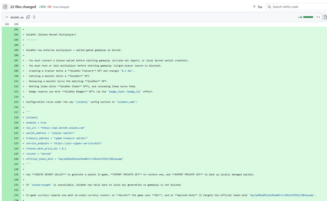This screenshot has height=201, width=327.
Task: Click the 'Badge rewards can mint' line
Action: click(90, 91)
